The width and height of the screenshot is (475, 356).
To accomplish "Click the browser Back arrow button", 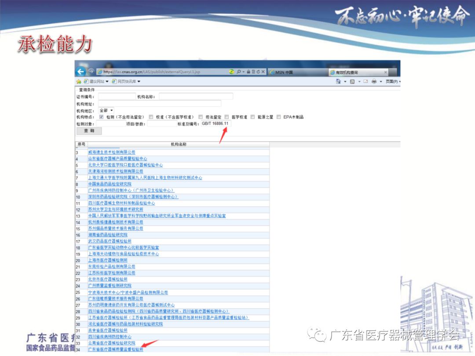I will (80, 72).
